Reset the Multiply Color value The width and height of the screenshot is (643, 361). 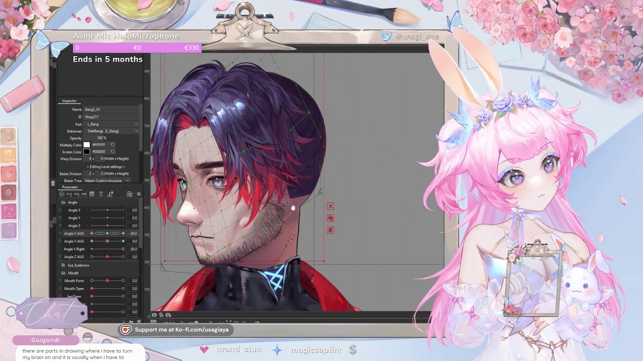coord(113,145)
